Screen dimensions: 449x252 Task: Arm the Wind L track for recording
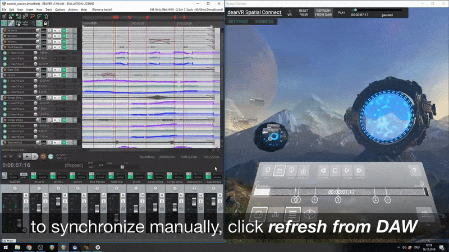coord(4,41)
